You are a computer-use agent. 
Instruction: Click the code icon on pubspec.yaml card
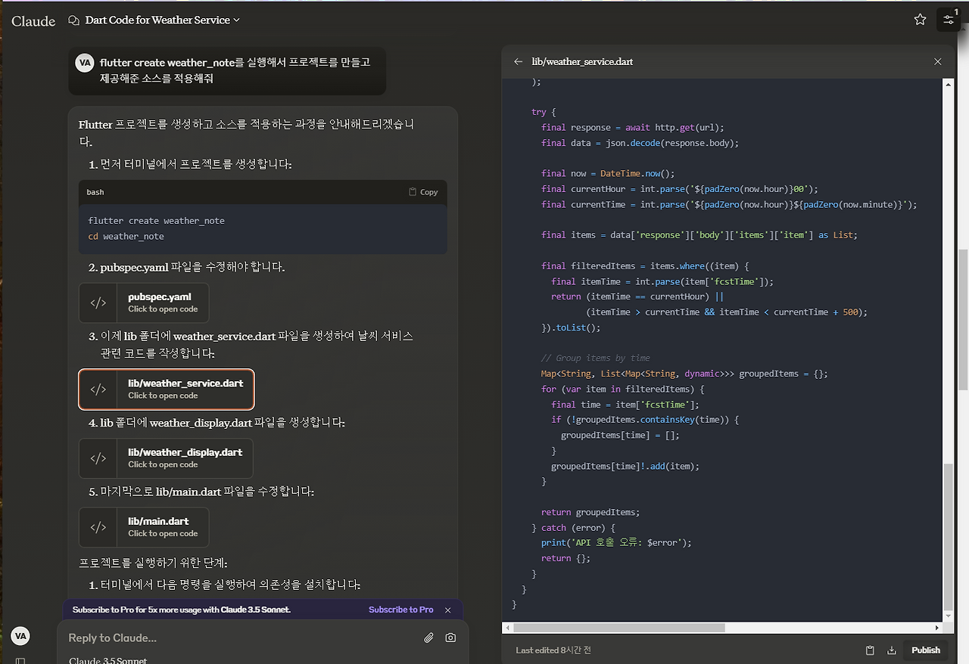pos(98,303)
